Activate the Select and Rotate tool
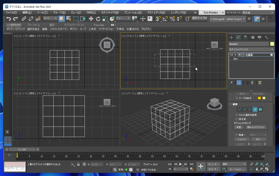Screen dimensions: 279x176 pyautogui.click(x=98, y=19)
